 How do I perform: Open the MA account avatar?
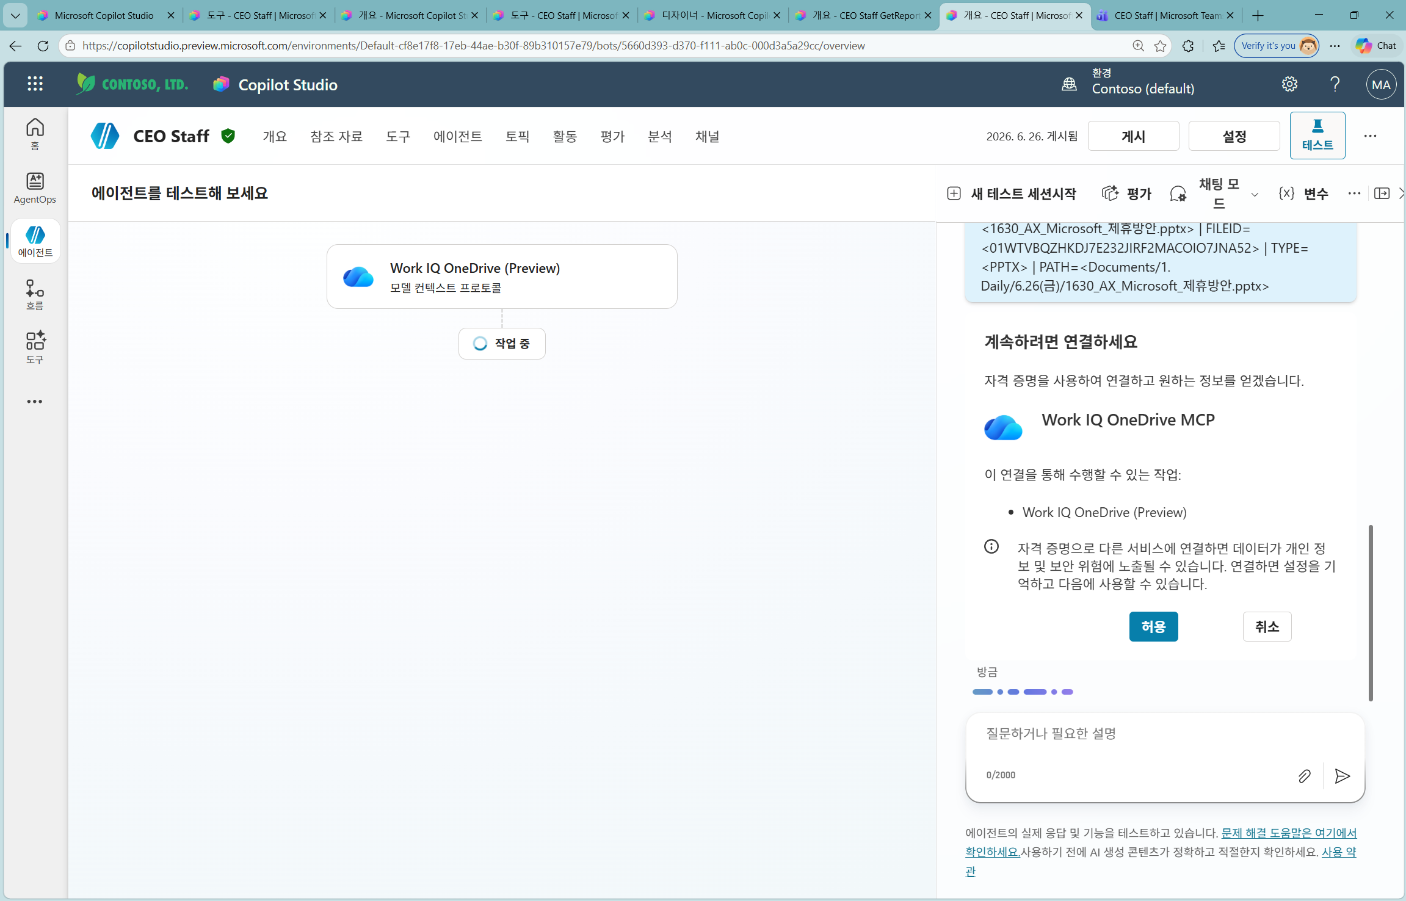tap(1381, 85)
